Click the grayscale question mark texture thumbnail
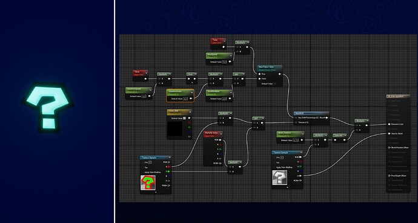 point(279,178)
